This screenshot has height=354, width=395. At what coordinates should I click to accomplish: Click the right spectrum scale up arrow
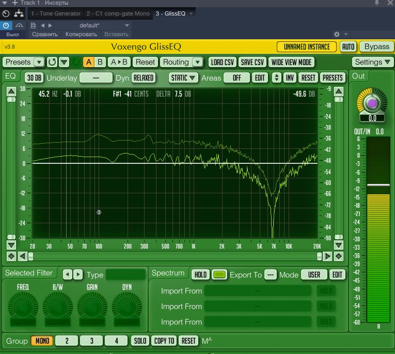coord(339,91)
